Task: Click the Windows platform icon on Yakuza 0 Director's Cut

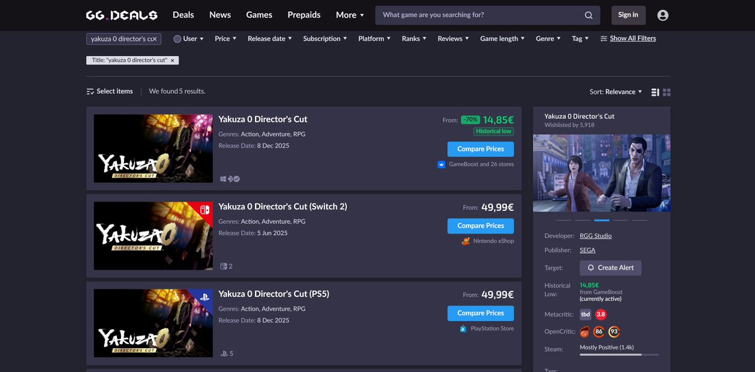Action: click(x=223, y=179)
